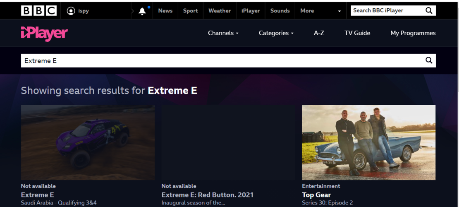This screenshot has height=207, width=459.
Task: Expand the More dropdown arrow
Action: [339, 11]
